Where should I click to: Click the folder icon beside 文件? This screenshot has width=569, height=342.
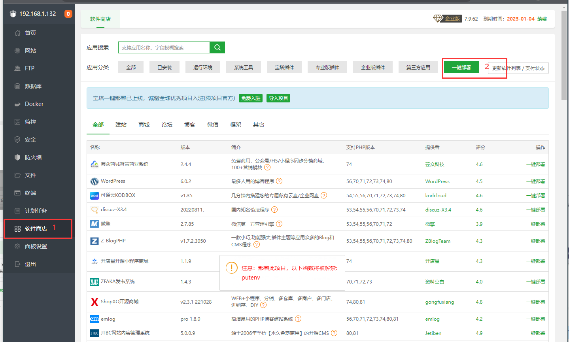pyautogui.click(x=17, y=175)
